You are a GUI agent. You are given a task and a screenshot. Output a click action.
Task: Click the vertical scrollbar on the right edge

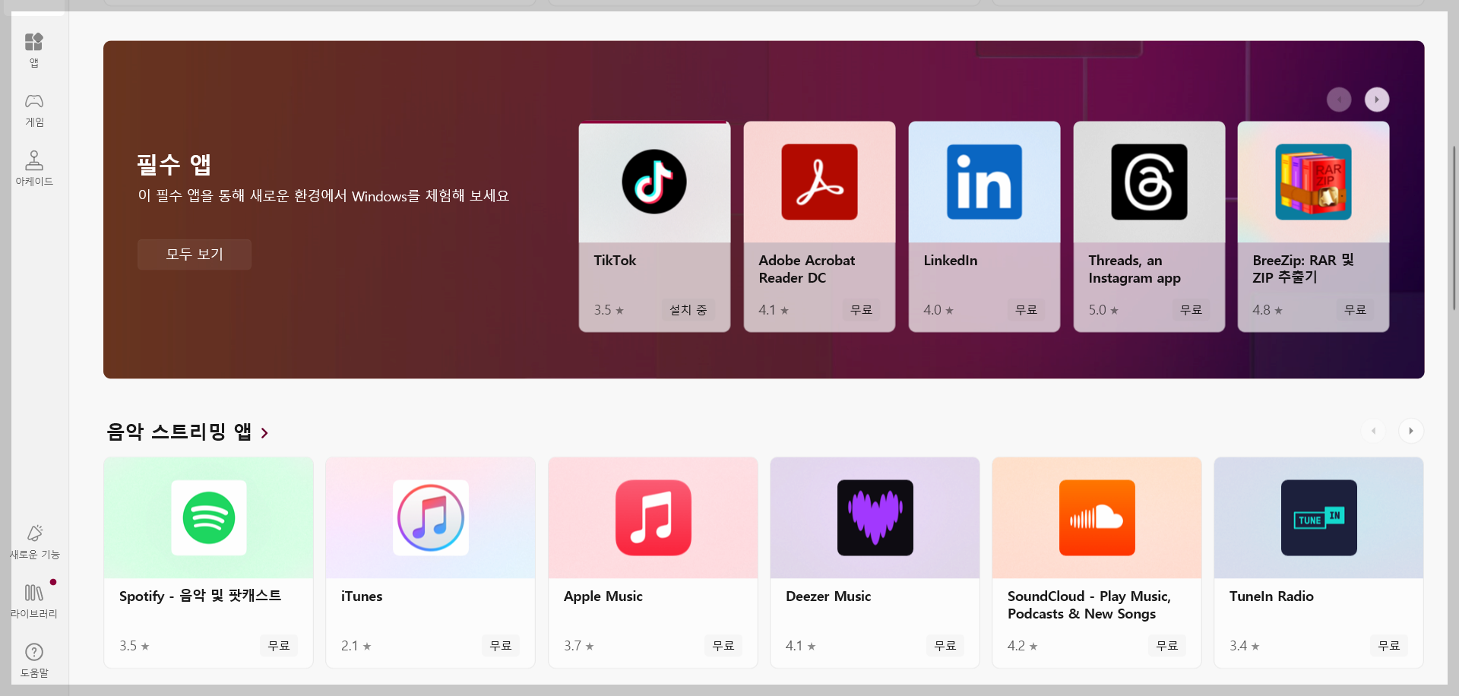pyautogui.click(x=1454, y=228)
